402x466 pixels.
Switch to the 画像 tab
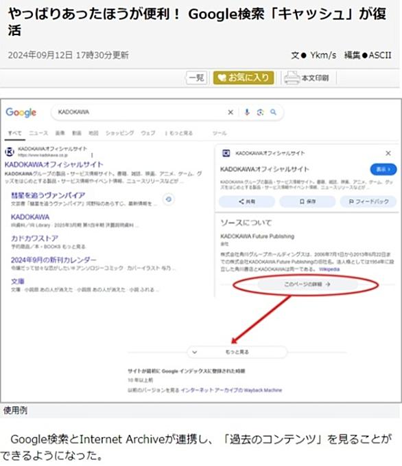(x=60, y=133)
